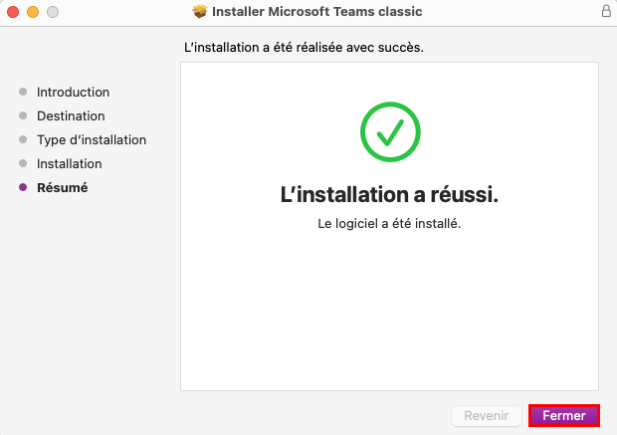The width and height of the screenshot is (617, 435).
Task: Click the installer package icon in title
Action: pyautogui.click(x=200, y=11)
